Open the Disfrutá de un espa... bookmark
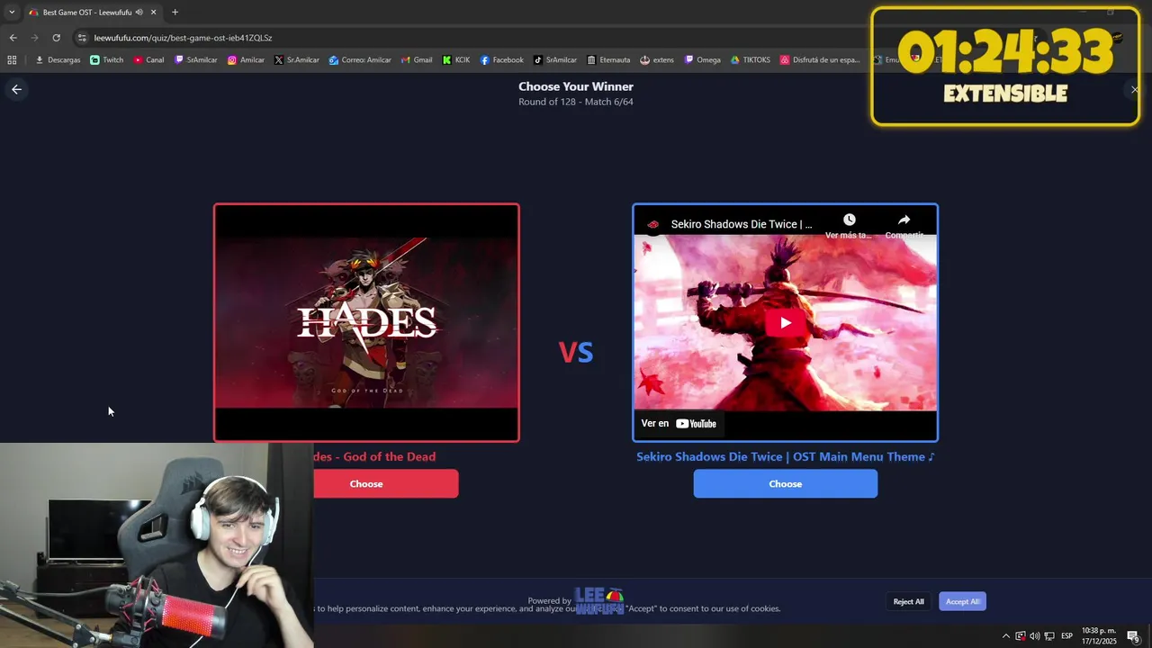The width and height of the screenshot is (1152, 648). tap(820, 60)
